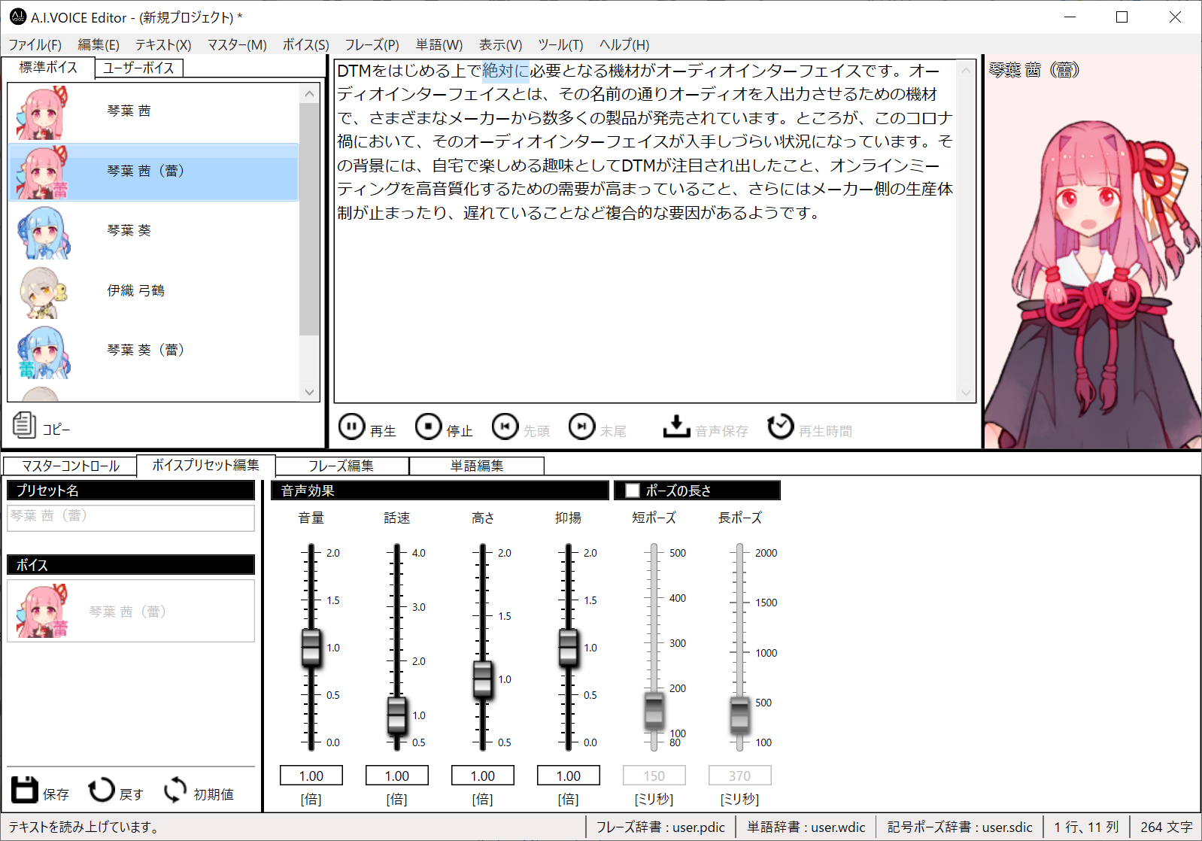Viewport: 1202px width, 841px height.
Task: Click highlighted word 絶対に in text
Action: (505, 71)
